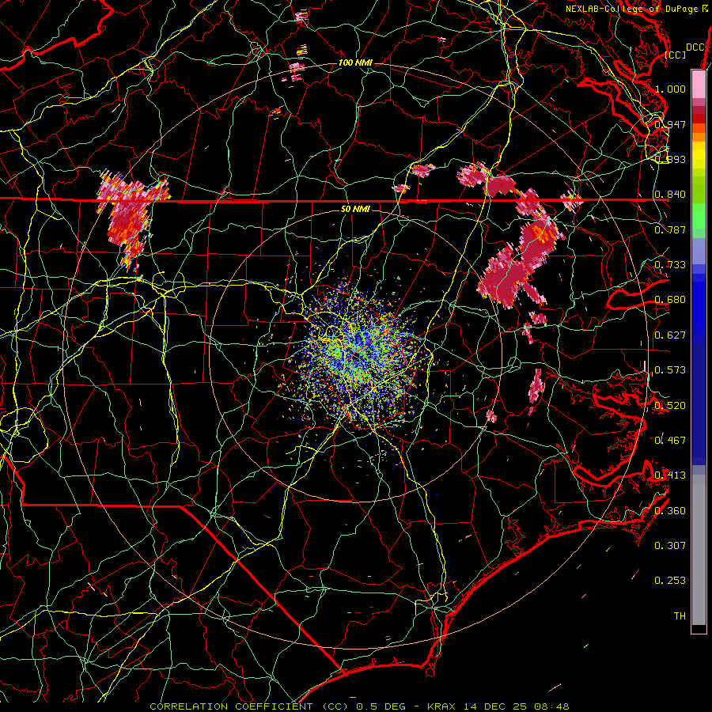This screenshot has width=712, height=712.
Task: Click the DCC product label
Action: coord(695,47)
